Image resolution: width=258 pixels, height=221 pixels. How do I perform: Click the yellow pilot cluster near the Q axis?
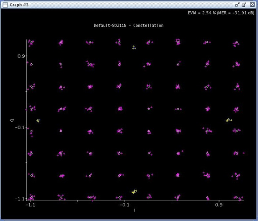38,120
